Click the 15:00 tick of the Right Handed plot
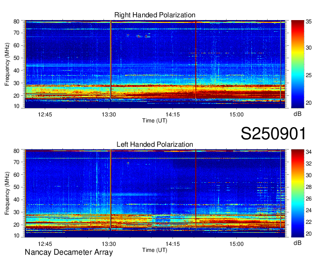 tap(236, 115)
